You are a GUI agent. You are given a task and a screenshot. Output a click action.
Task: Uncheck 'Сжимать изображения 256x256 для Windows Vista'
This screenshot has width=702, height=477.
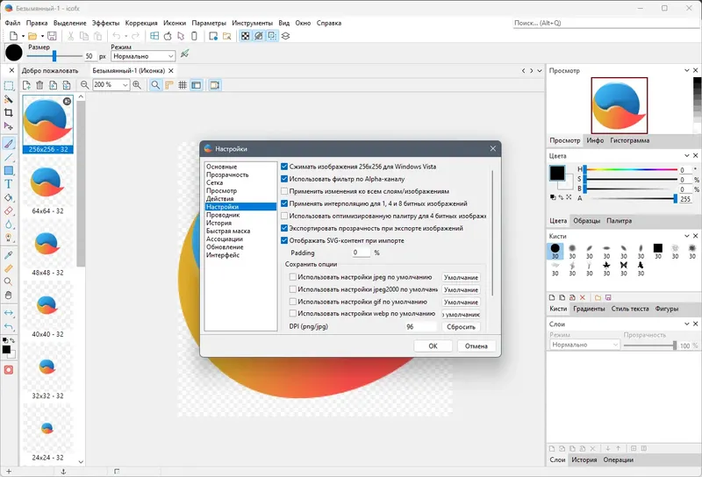click(x=284, y=167)
